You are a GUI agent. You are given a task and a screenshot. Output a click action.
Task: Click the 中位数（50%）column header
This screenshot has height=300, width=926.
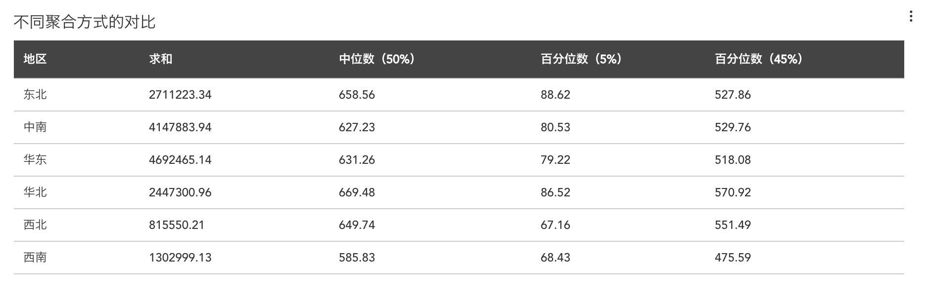(377, 59)
